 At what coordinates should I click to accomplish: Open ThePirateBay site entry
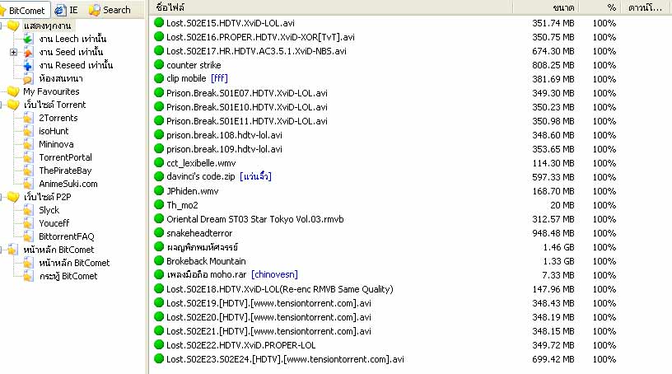point(65,171)
